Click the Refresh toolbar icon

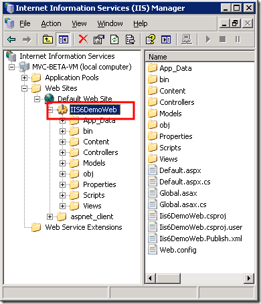pyautogui.click(x=114, y=39)
